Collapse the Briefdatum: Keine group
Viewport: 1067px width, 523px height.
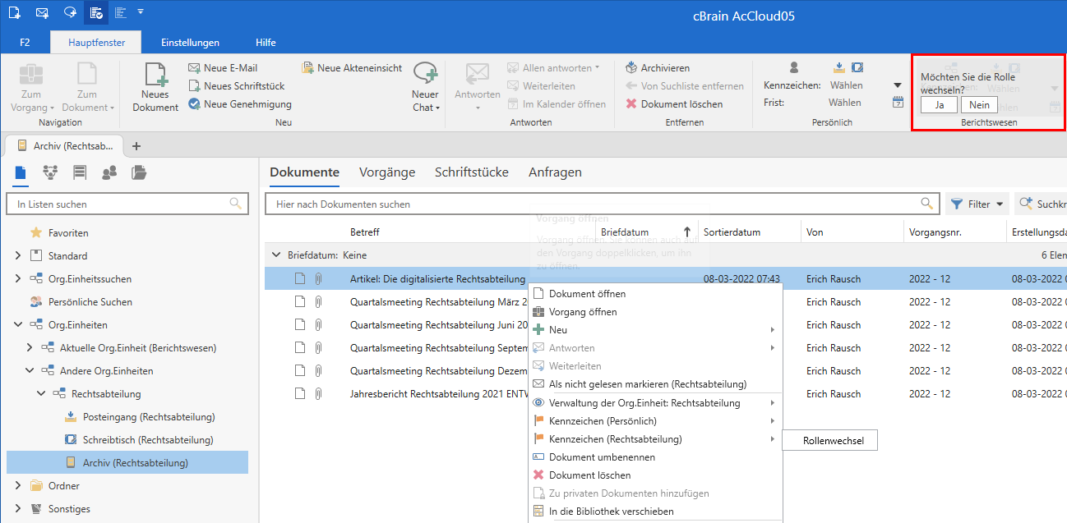tap(276, 255)
